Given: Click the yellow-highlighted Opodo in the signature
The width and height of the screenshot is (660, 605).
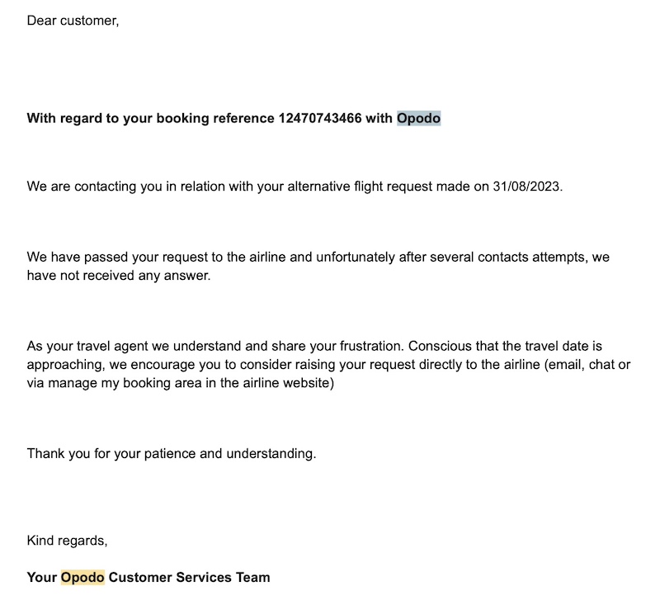Looking at the screenshot, I should pos(82,577).
